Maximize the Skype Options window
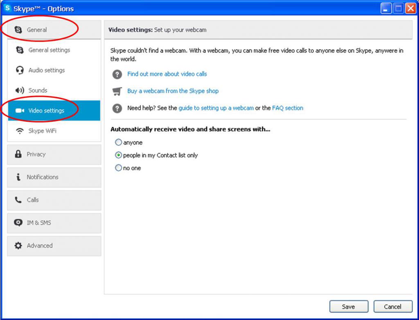This screenshot has height=320, width=419. (x=398, y=9)
